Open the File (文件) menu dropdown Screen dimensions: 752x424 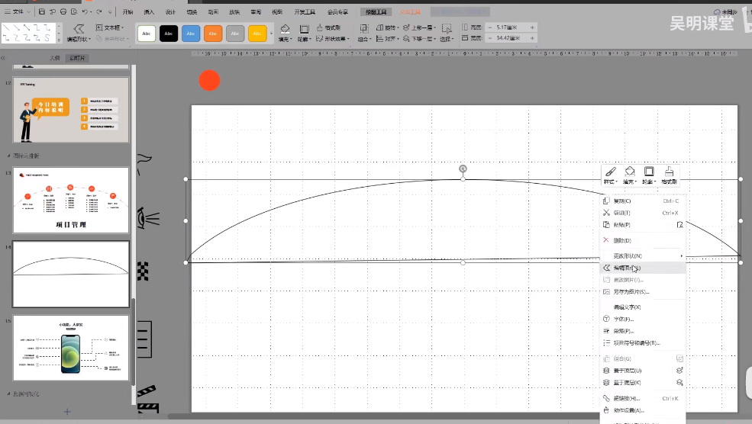click(18, 11)
